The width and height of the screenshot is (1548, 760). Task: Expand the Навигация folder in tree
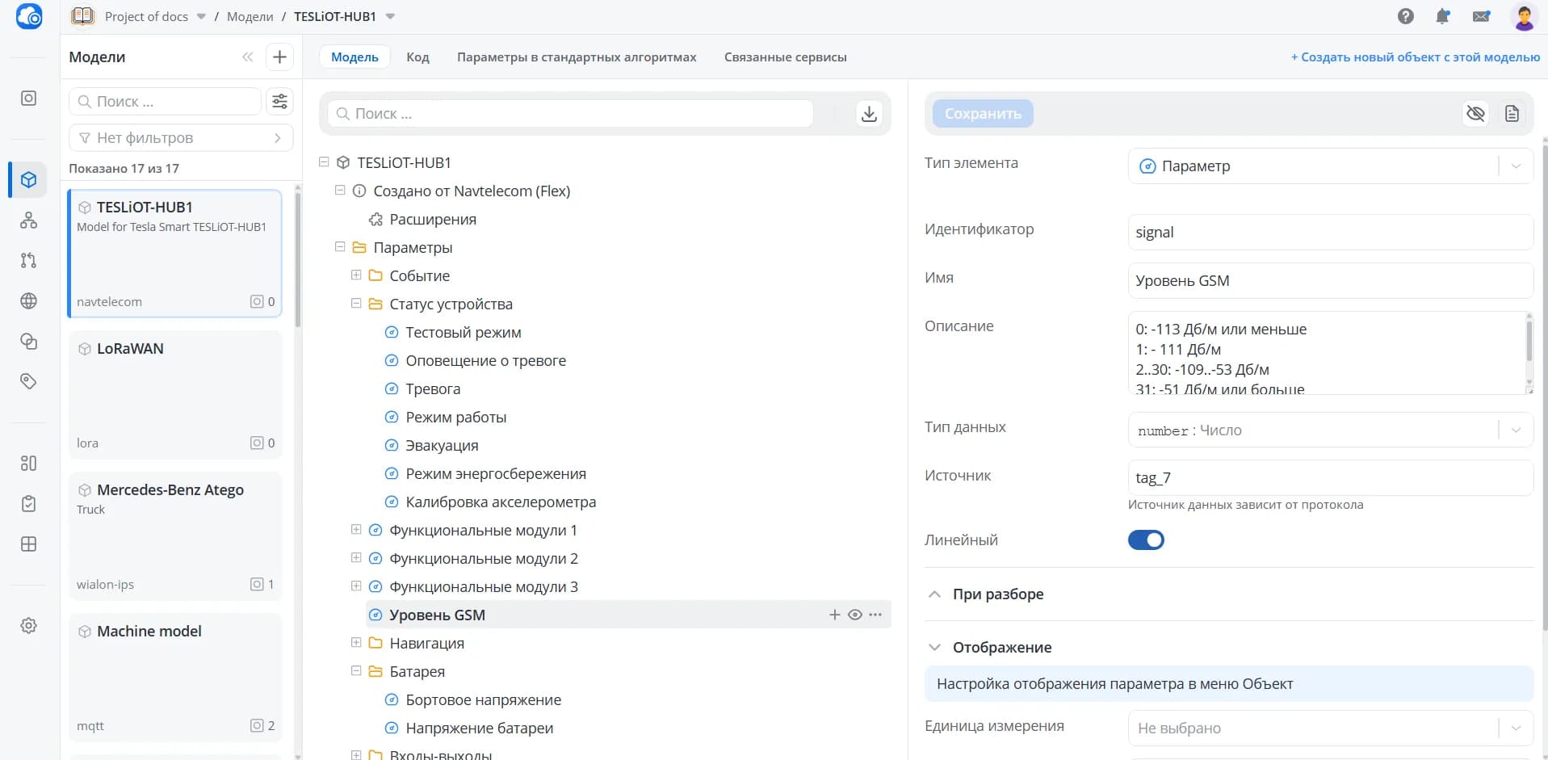point(356,642)
